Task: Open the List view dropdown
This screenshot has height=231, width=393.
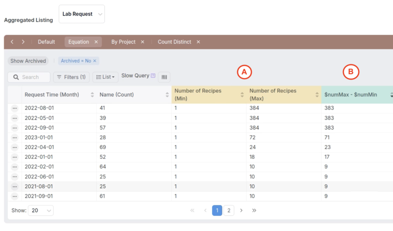Action: click(x=105, y=77)
